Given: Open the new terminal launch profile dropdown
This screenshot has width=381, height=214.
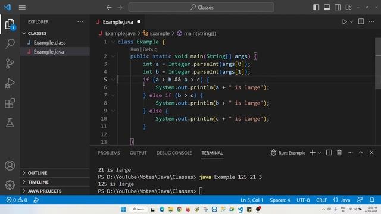Looking at the screenshot, I should click(319, 153).
